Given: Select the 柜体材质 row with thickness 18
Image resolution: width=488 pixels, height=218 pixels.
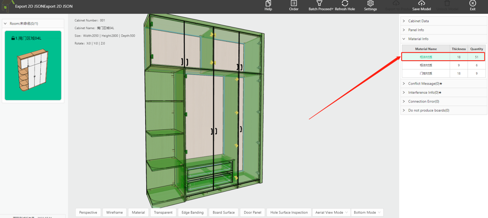Looking at the screenshot, I should [x=443, y=57].
